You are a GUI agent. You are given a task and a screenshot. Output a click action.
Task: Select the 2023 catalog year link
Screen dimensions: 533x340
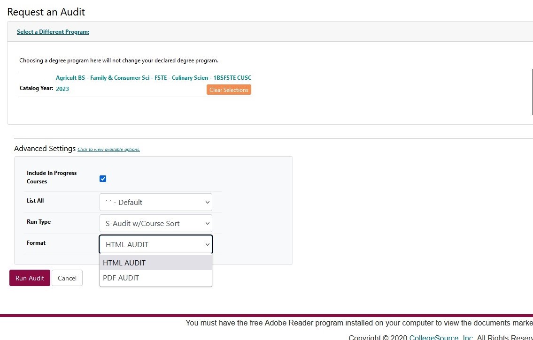[62, 89]
